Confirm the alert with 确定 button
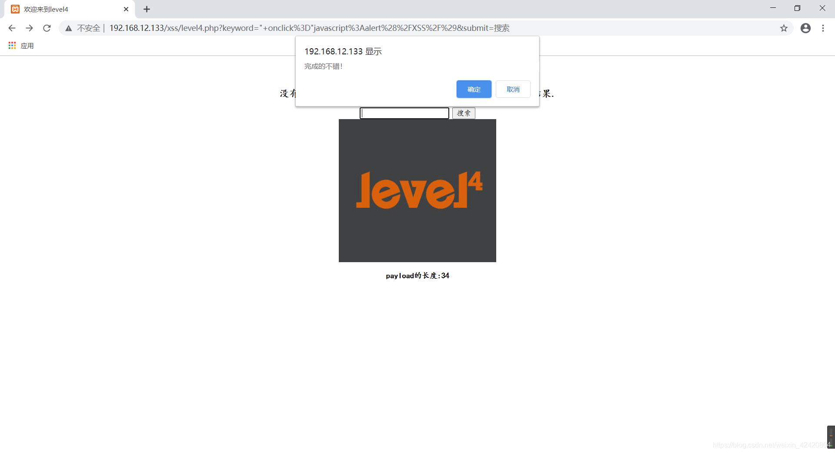Screen dimensions: 835x453 [474, 89]
